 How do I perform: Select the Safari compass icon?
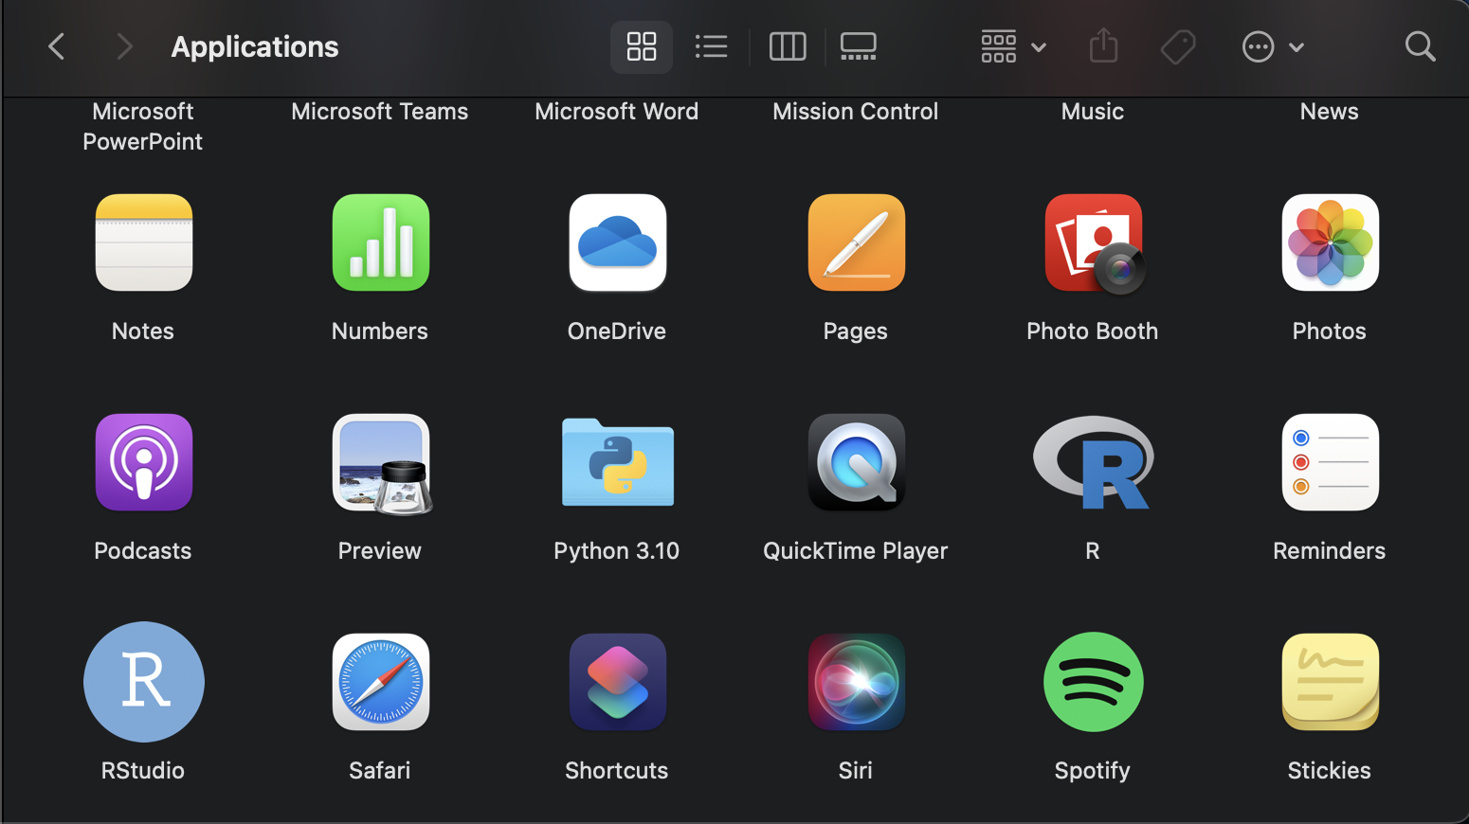(381, 682)
